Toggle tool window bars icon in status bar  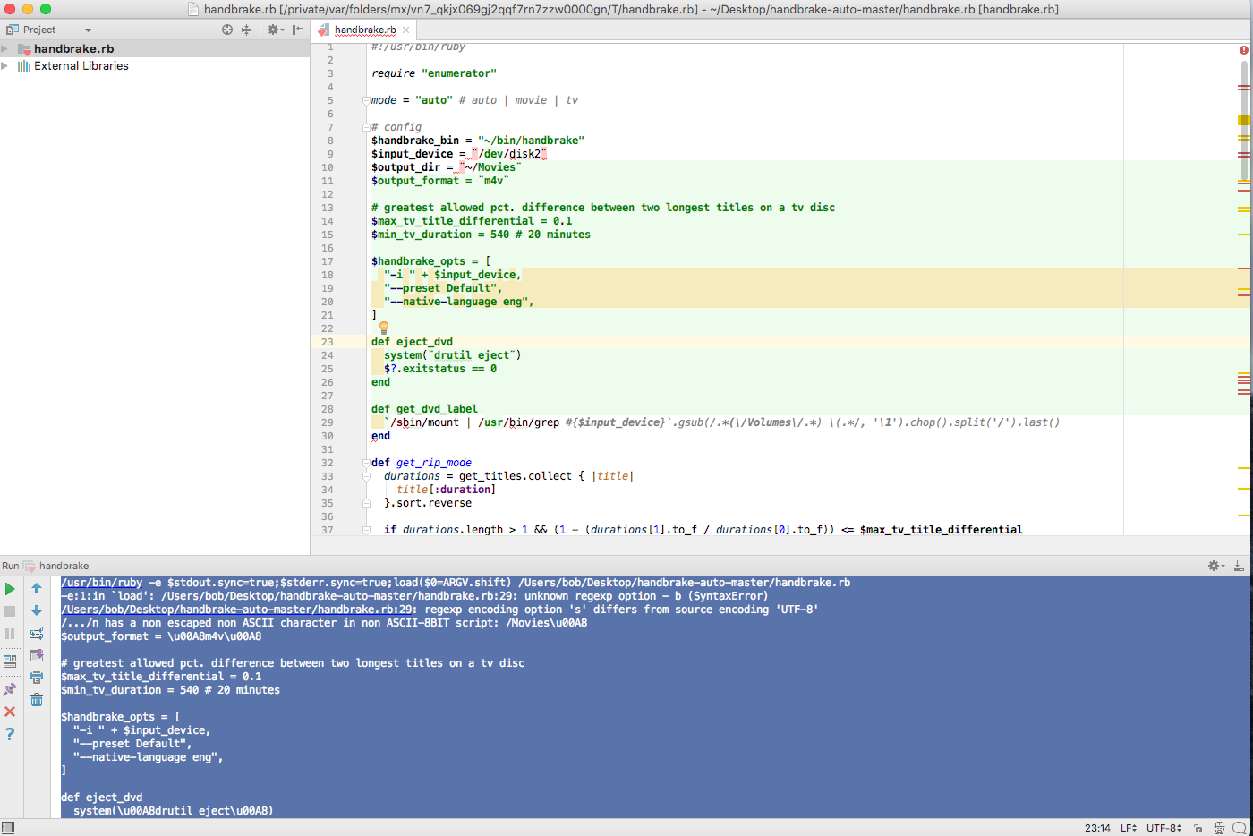(x=8, y=828)
